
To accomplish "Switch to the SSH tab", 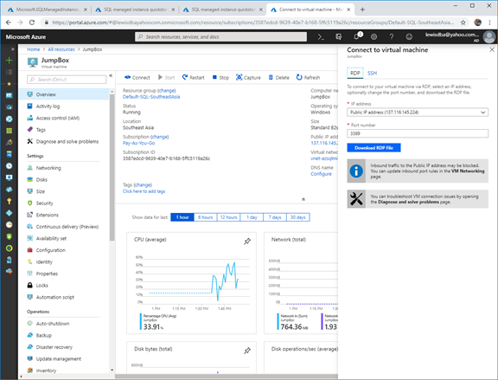I will coord(373,73).
